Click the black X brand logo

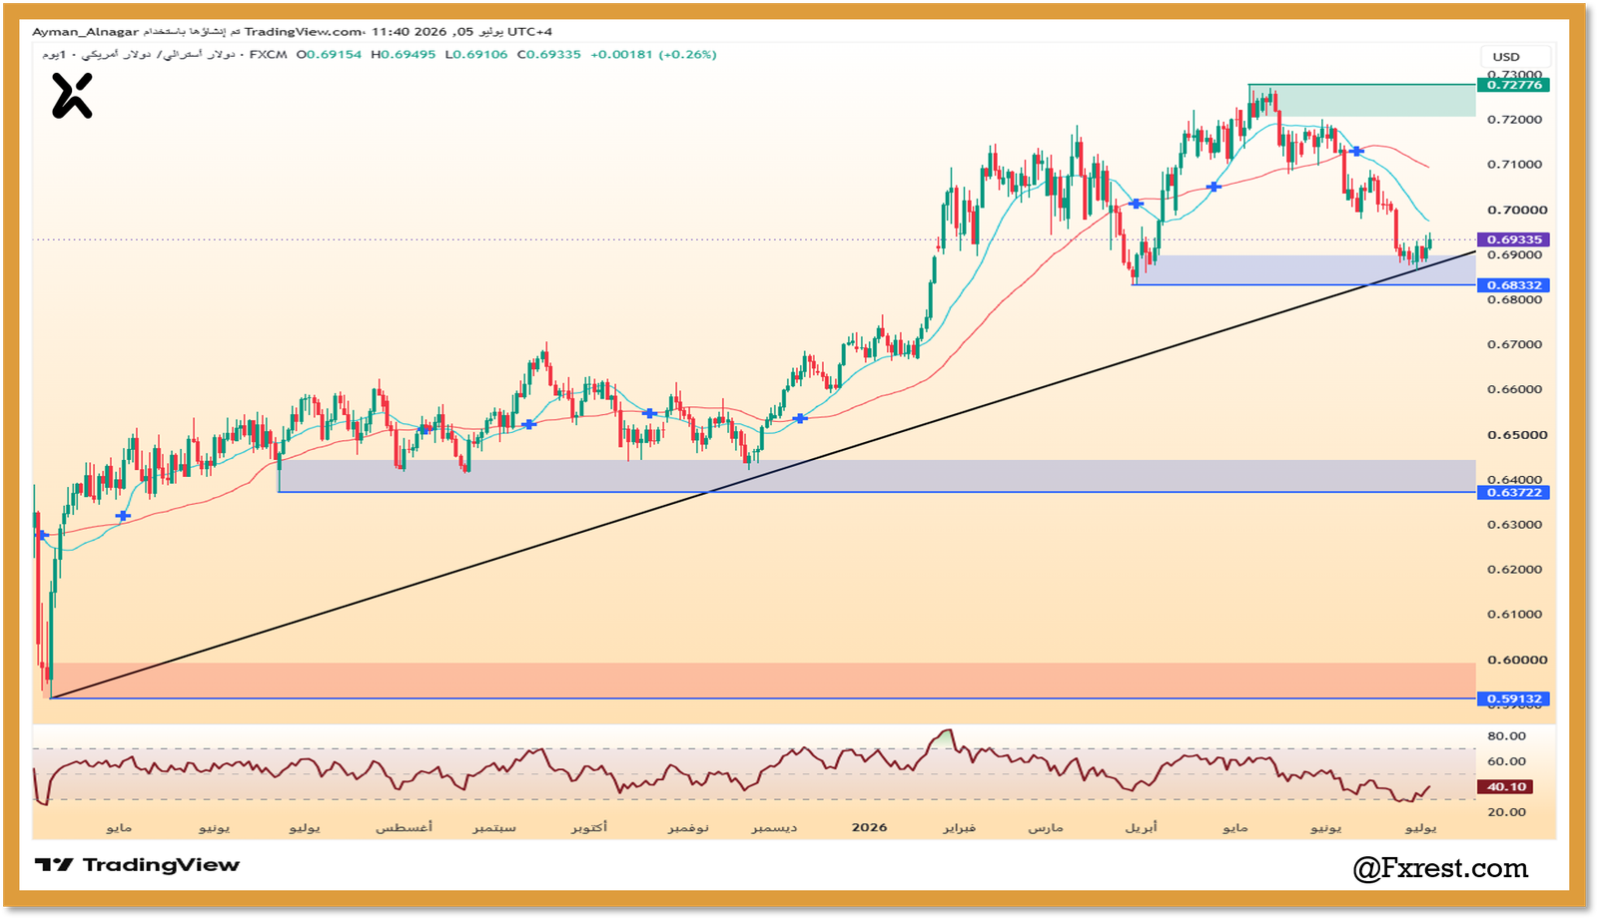72,97
